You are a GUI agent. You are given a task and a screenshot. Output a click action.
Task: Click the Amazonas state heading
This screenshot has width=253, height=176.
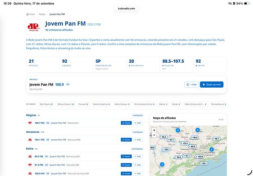click(33, 132)
